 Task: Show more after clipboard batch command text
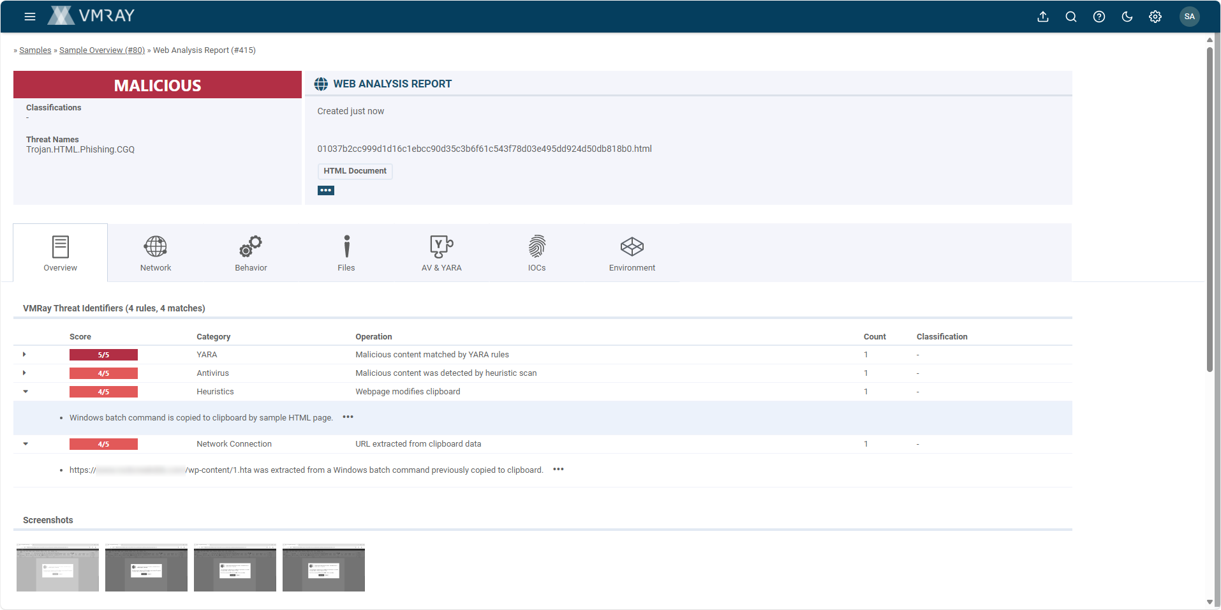[348, 417]
